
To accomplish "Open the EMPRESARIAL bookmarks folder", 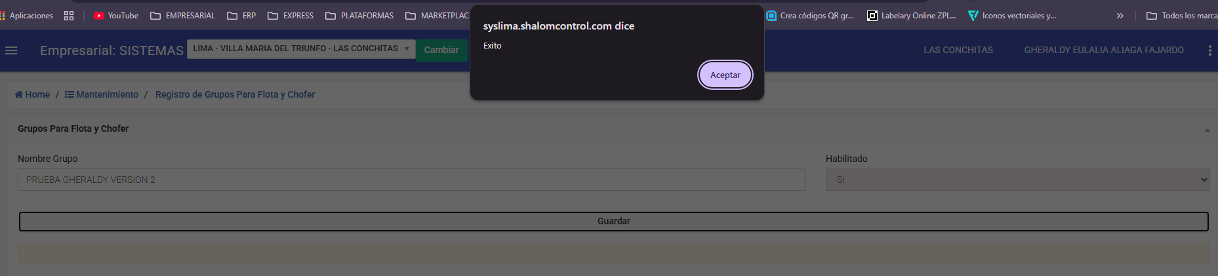I will click(183, 16).
